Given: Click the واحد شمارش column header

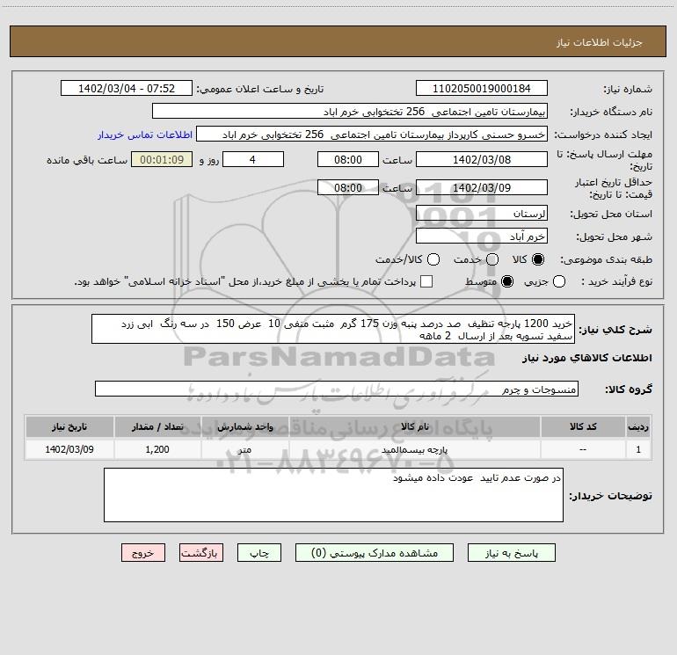Looking at the screenshot, I should 244,426.
